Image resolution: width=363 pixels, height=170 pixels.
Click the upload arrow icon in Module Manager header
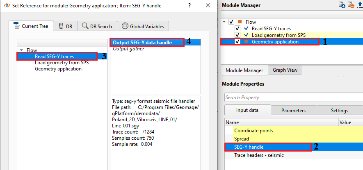360,5
